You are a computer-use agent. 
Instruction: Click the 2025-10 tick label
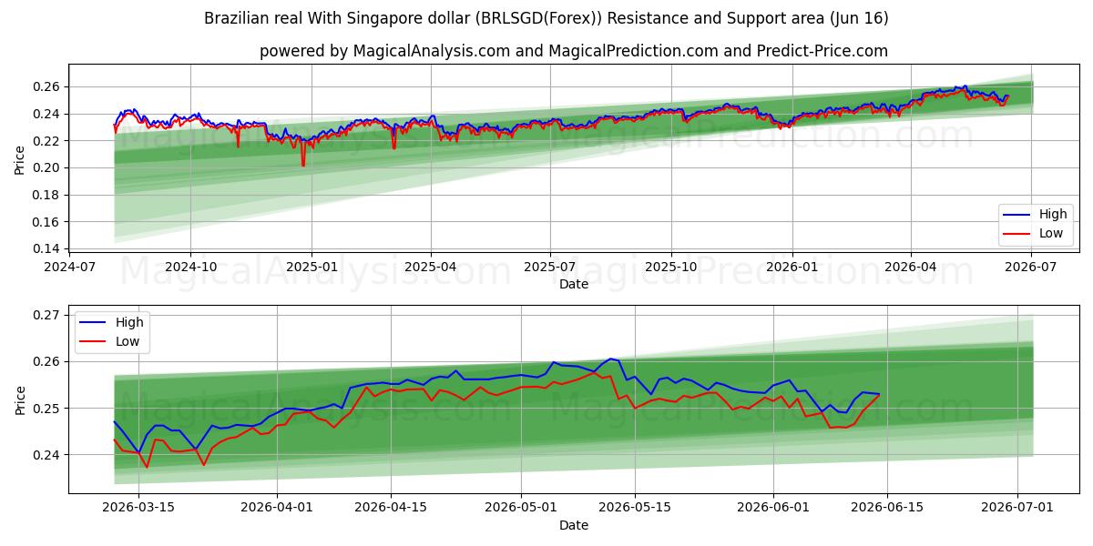point(671,267)
